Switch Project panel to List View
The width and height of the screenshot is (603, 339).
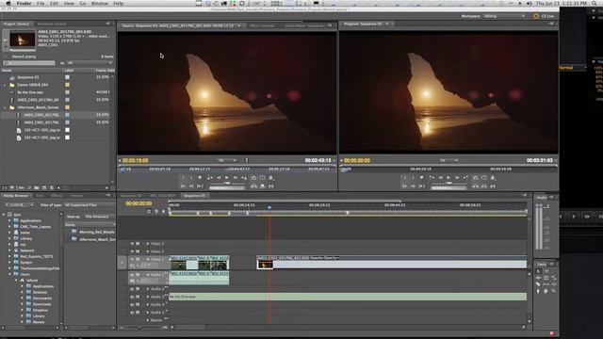click(5, 188)
